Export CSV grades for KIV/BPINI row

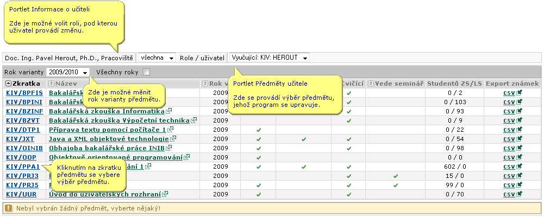512,102
